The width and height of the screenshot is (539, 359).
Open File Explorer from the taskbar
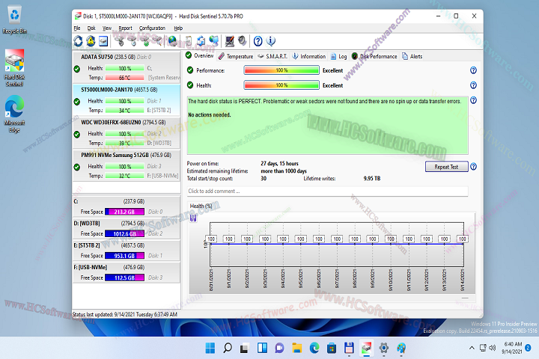point(296,348)
